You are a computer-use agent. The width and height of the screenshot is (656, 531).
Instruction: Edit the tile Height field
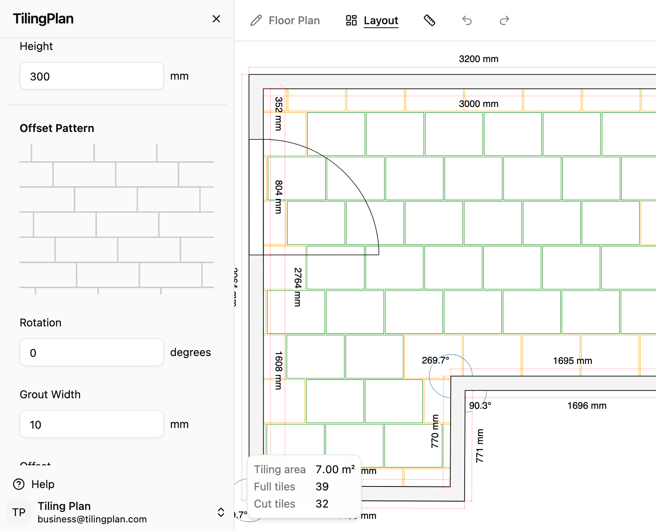pyautogui.click(x=92, y=76)
